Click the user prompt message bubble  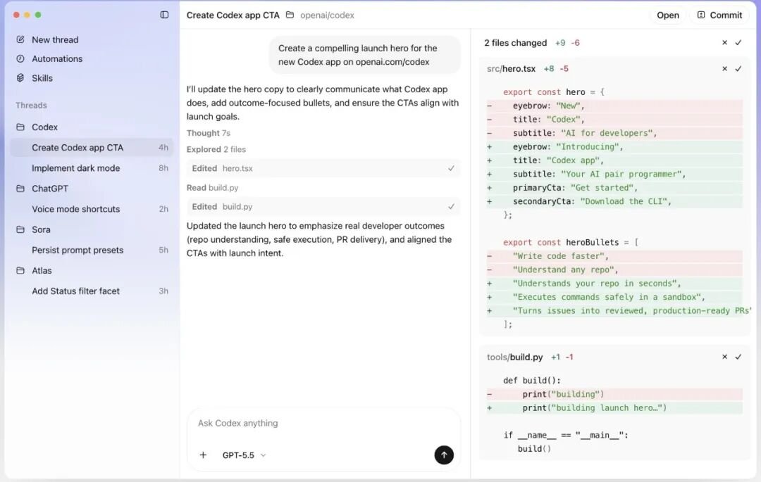coord(364,55)
